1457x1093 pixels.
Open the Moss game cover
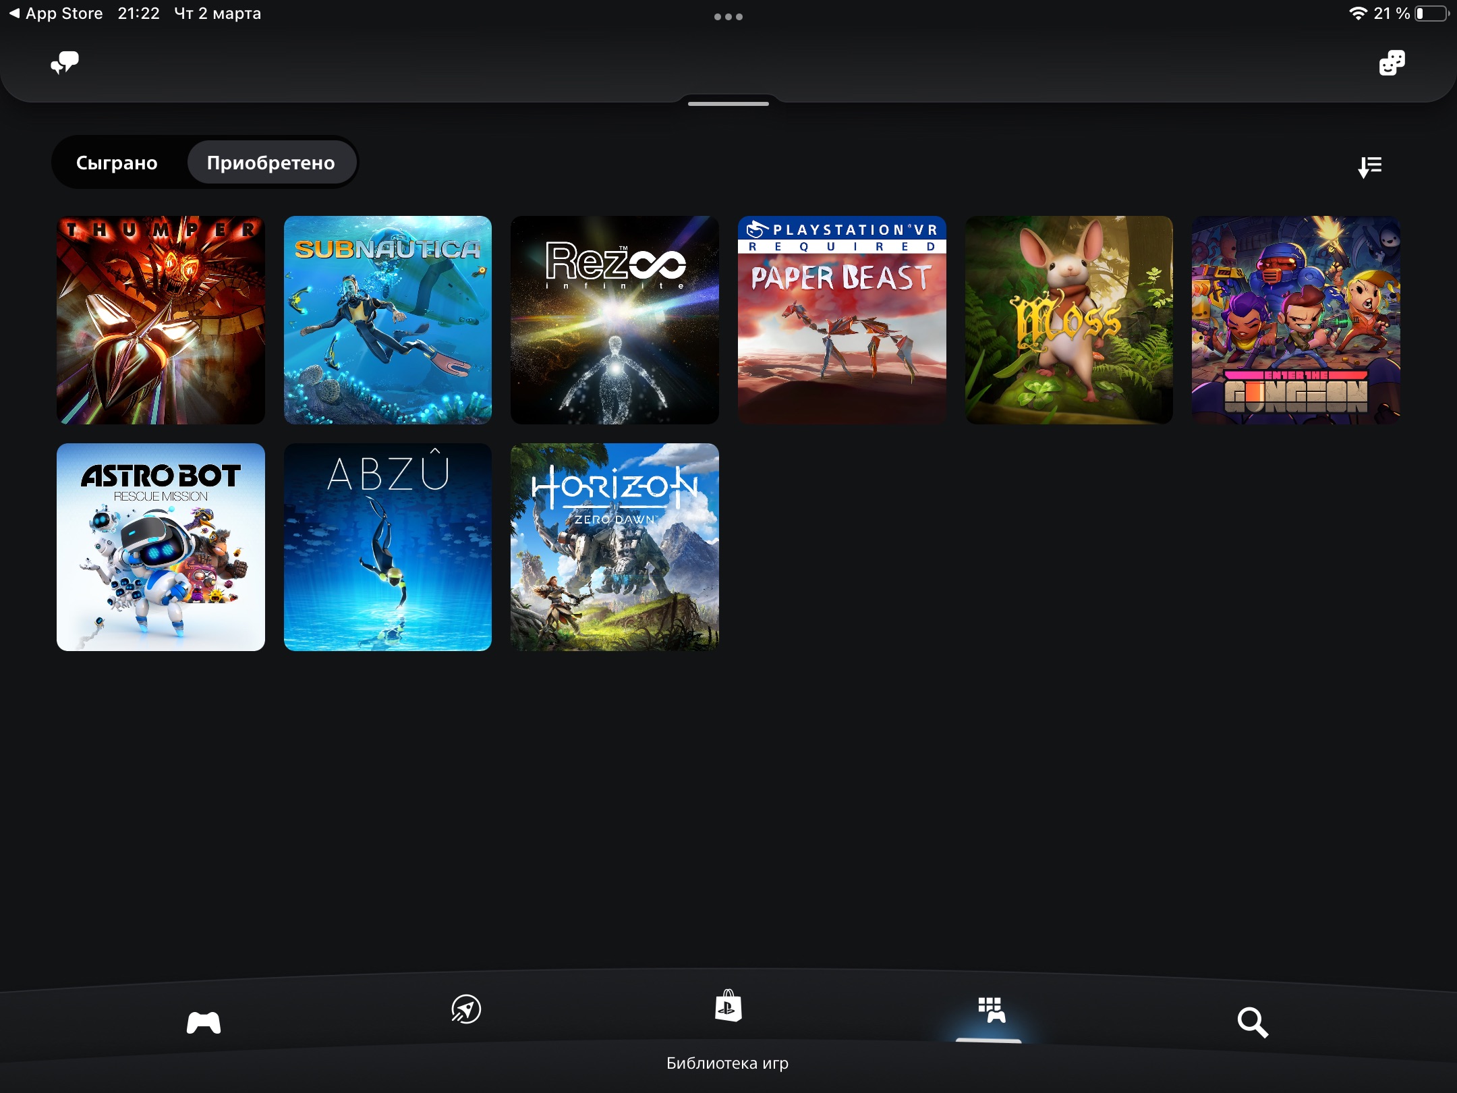coord(1069,320)
